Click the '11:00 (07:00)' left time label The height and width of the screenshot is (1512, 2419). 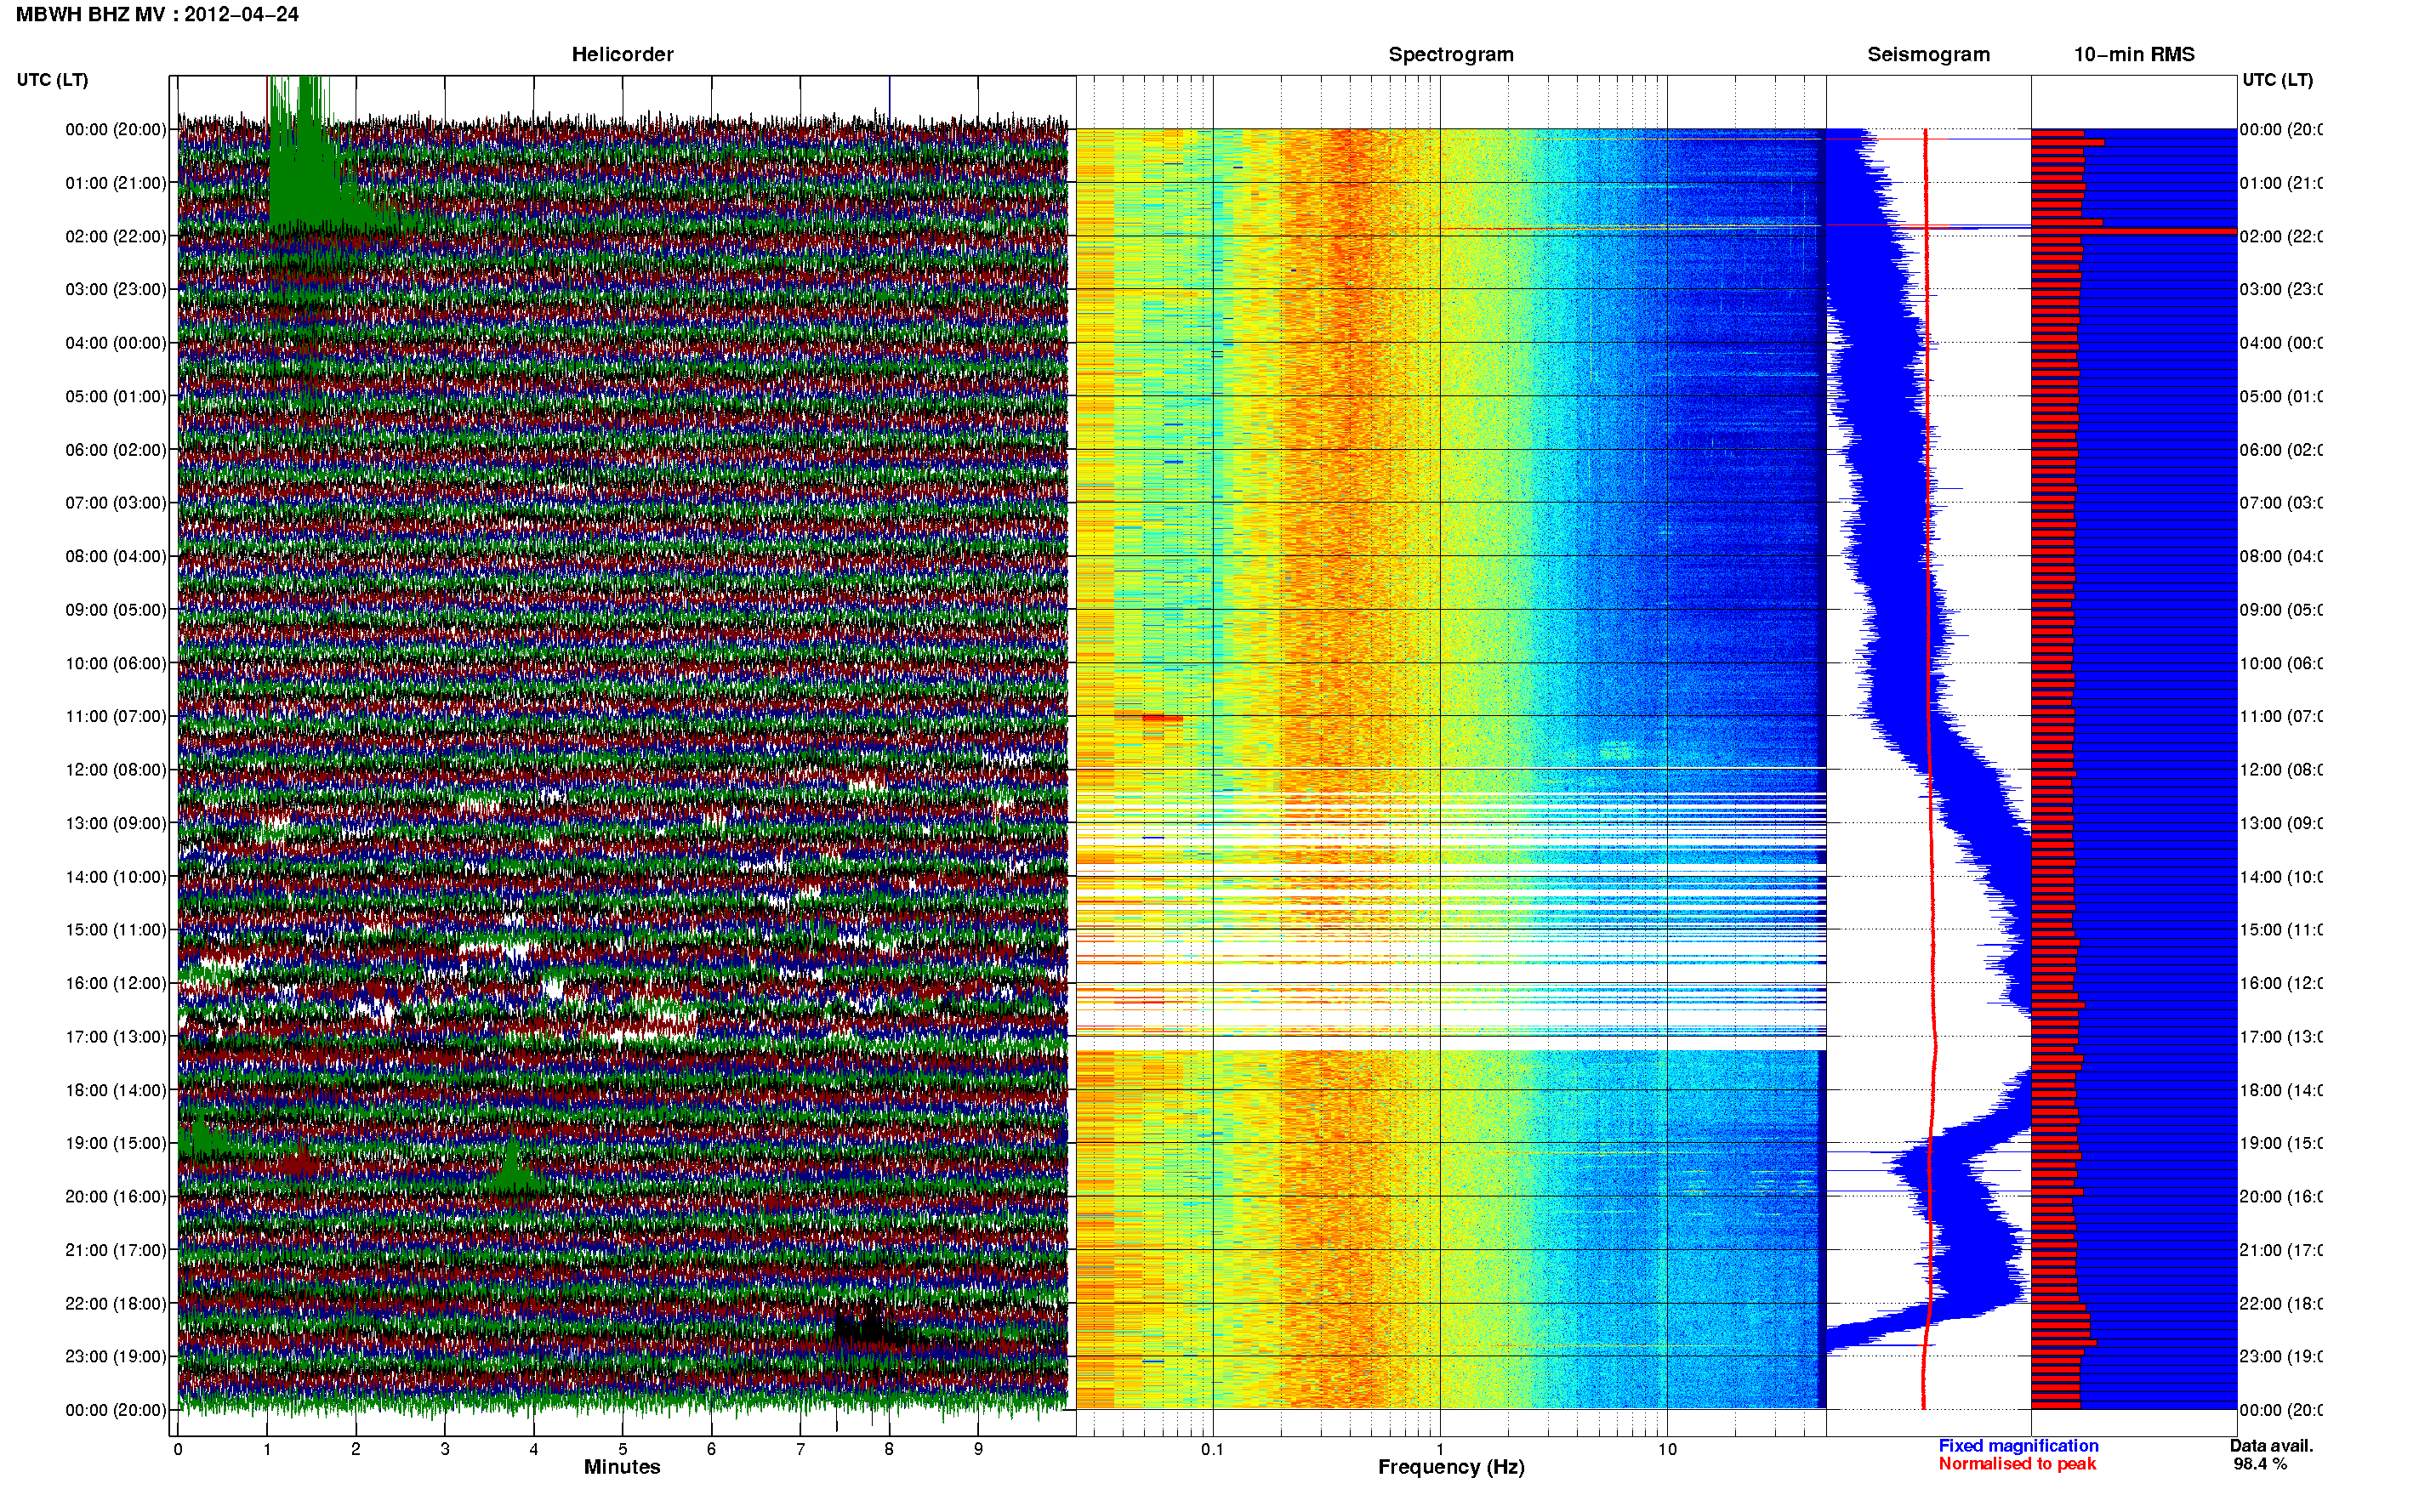pos(116,716)
